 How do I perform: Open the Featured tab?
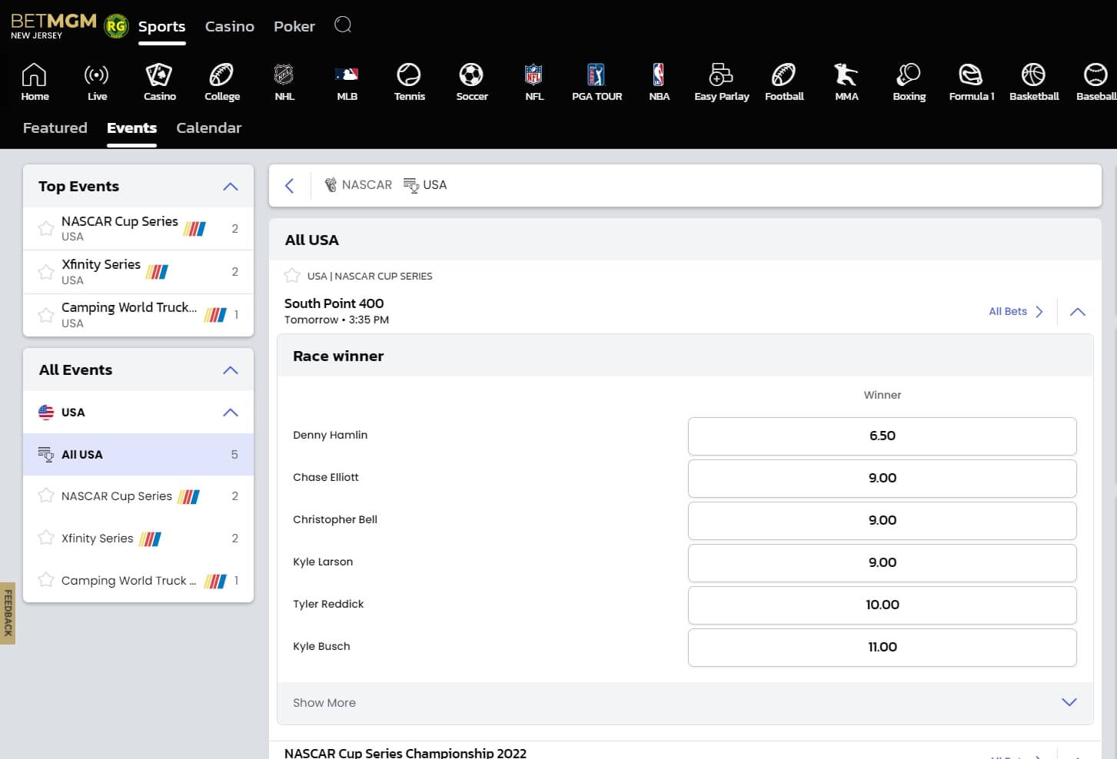(x=55, y=128)
